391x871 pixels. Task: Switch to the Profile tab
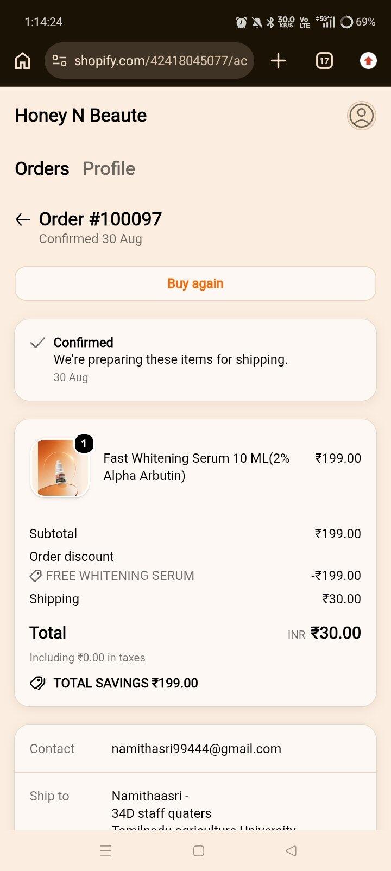click(109, 169)
